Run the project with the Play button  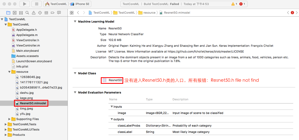(25, 4)
